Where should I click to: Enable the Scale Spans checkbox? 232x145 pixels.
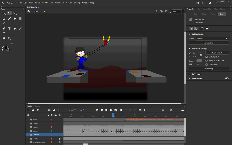pyautogui.click(x=206, y=65)
